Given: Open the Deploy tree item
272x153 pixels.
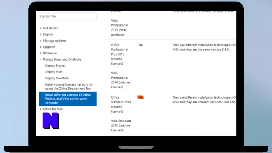Looking at the screenshot, I should coord(48,34).
